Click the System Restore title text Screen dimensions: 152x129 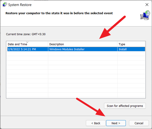tap(20, 5)
